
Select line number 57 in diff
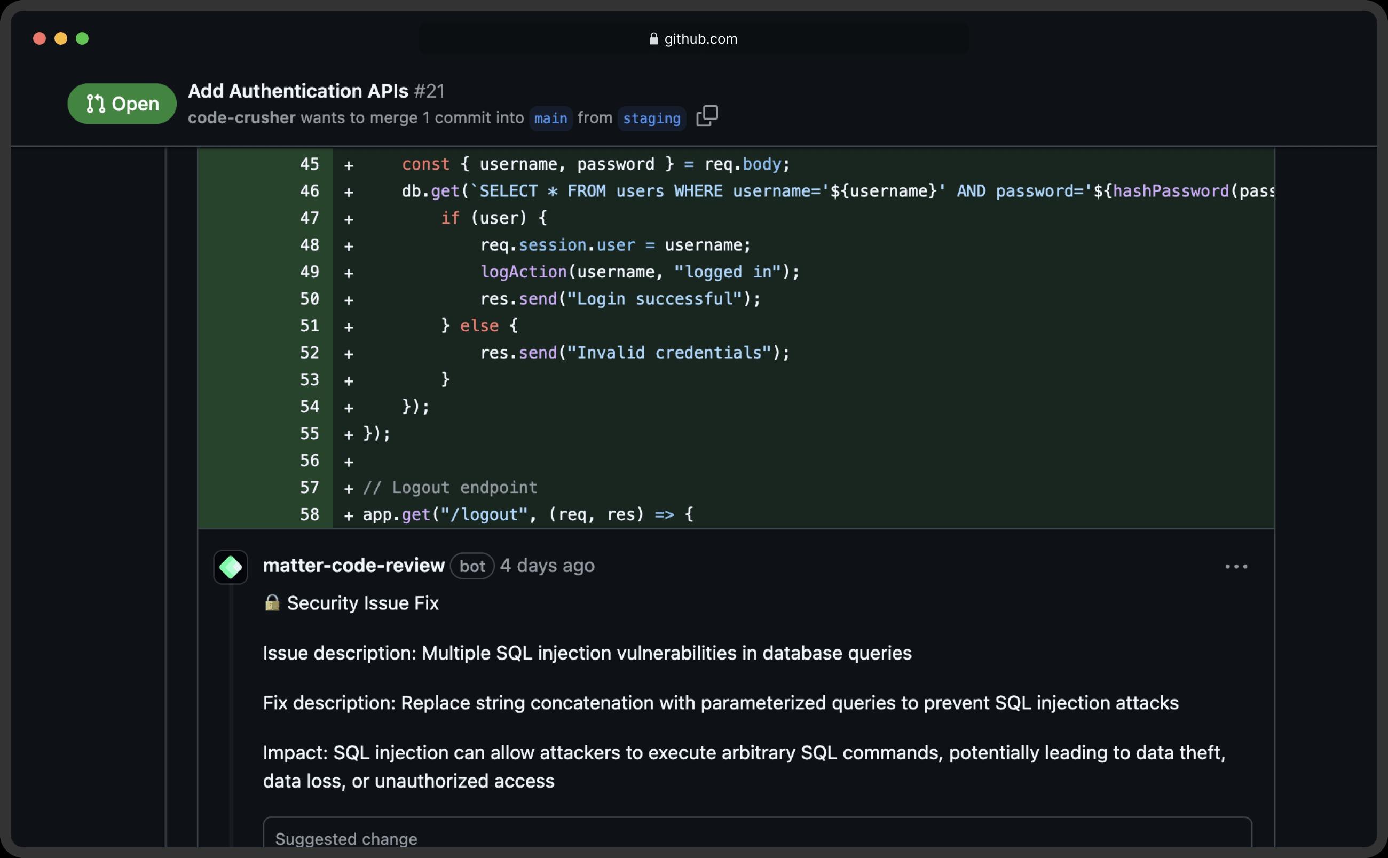pyautogui.click(x=310, y=488)
